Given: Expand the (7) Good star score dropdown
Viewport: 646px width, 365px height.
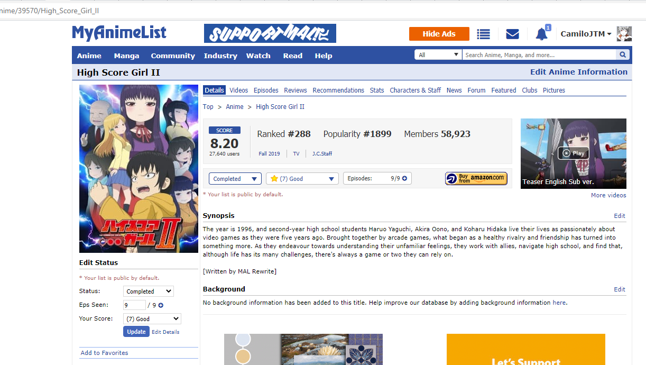Looking at the screenshot, I should click(x=302, y=179).
